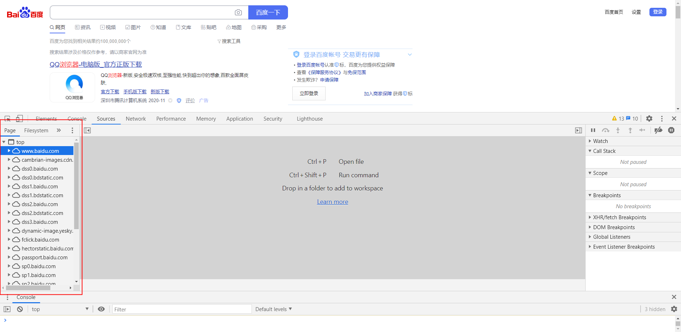The height and width of the screenshot is (332, 681).
Task: Expand dss0.baidu.com tree node
Action: [9, 168]
